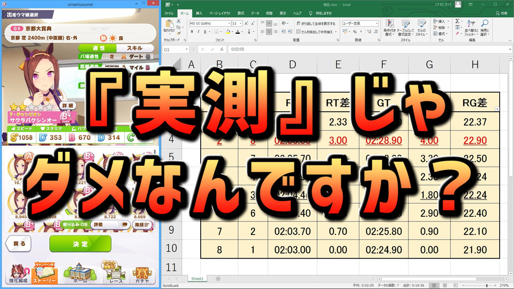Click the Copy icon in Excel clipboard group
Image resolution: width=514 pixels, height=289 pixels.
pos(179,27)
